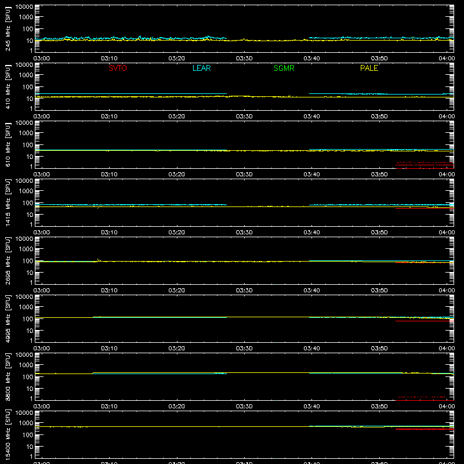Click the red SVTO trace in 610 MHz panel
The image size is (464, 464).
[x=425, y=165]
